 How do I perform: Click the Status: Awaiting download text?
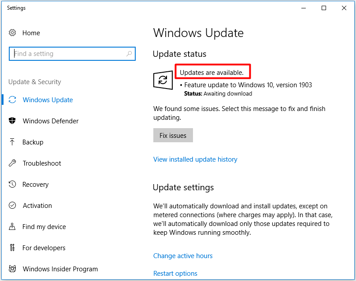click(218, 93)
